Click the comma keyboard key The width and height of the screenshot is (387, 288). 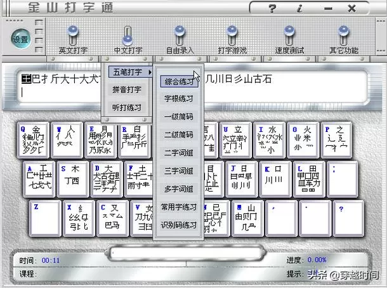pyautogui.click(x=281, y=218)
